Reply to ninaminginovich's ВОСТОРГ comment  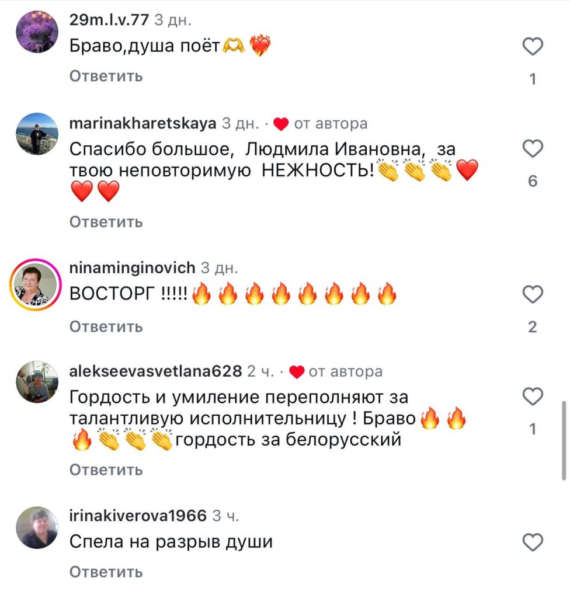[x=106, y=327]
